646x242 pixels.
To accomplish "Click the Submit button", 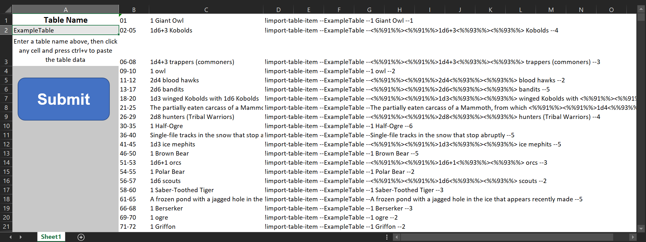I will tap(64, 99).
